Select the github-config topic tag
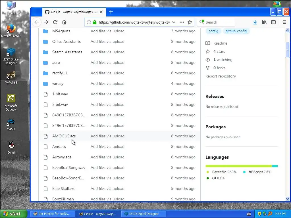 click(236, 31)
